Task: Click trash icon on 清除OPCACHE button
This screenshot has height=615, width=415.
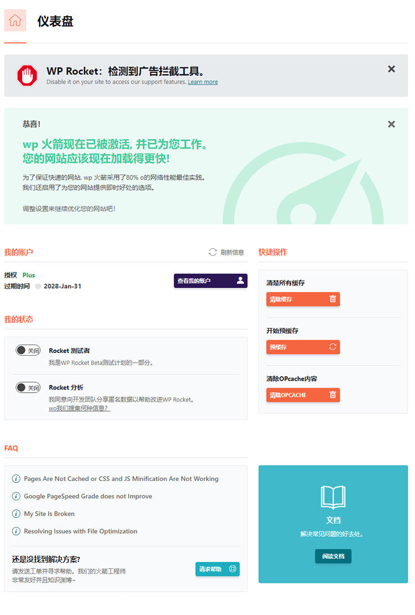Action: [333, 394]
